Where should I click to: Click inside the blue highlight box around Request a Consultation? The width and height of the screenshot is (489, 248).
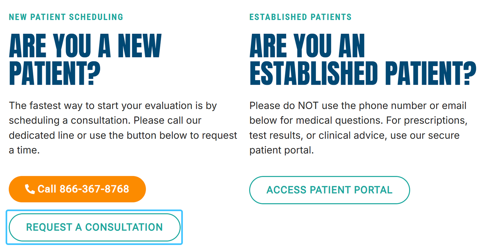94,227
